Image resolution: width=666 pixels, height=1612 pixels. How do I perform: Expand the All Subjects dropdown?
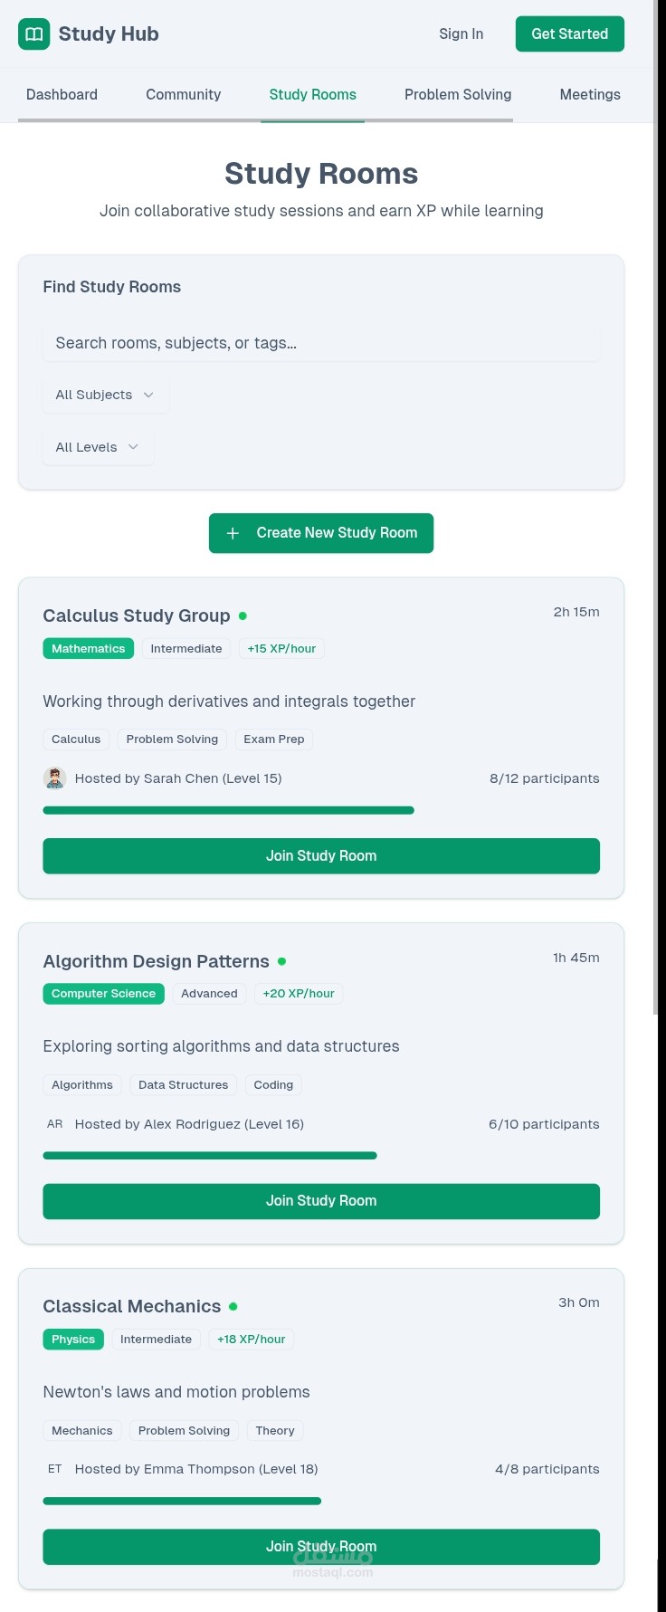pos(105,396)
